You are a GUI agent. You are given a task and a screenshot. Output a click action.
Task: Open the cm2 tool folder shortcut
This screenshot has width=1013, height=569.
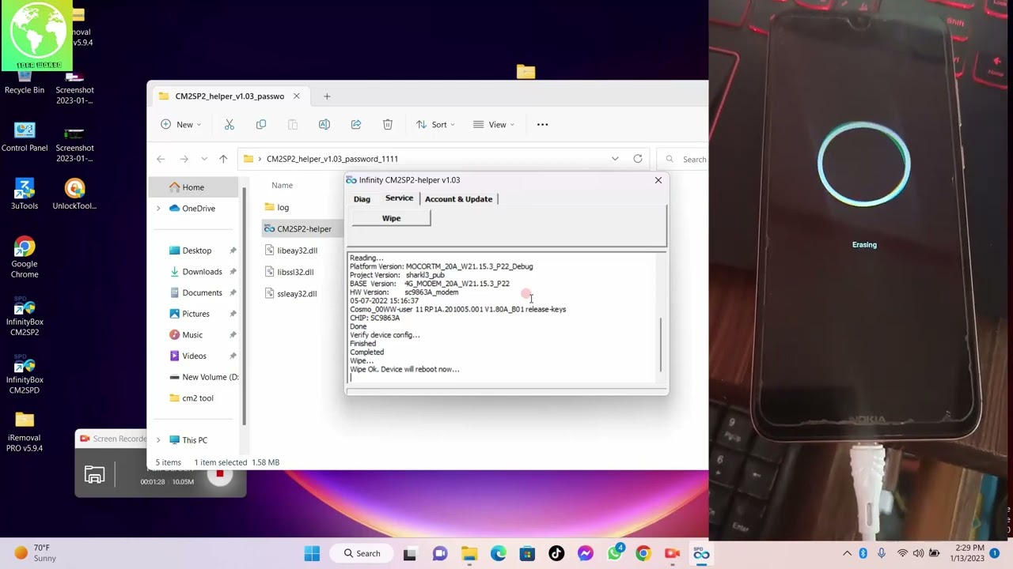point(197,398)
